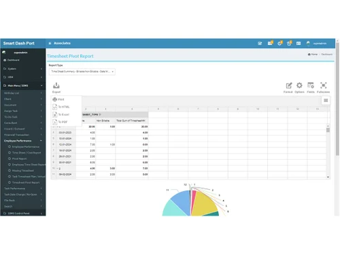Open pivot Options gear icon
The image size is (340, 255).
click(x=299, y=86)
